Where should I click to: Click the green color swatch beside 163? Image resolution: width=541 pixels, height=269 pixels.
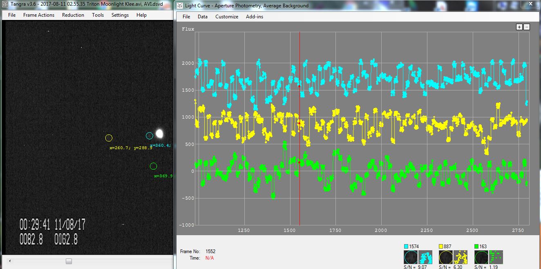click(x=477, y=247)
